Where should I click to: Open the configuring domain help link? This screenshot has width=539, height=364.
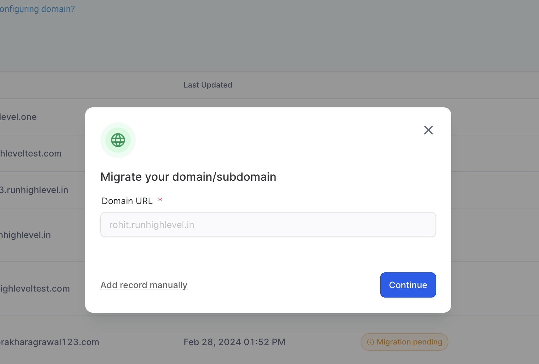[x=37, y=9]
